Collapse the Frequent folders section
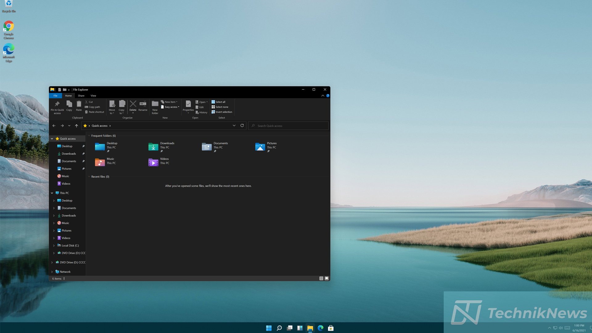 pyautogui.click(x=89, y=136)
